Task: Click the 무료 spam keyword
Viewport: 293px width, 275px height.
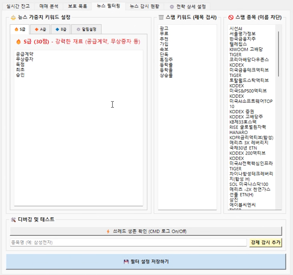Action: (164, 34)
